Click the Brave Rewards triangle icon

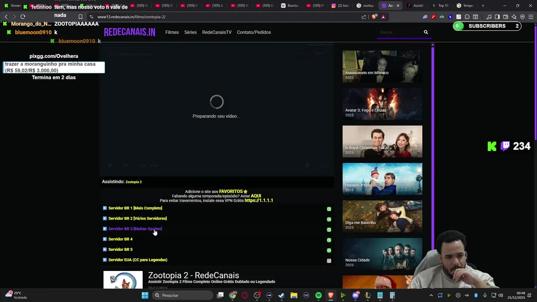point(383,17)
